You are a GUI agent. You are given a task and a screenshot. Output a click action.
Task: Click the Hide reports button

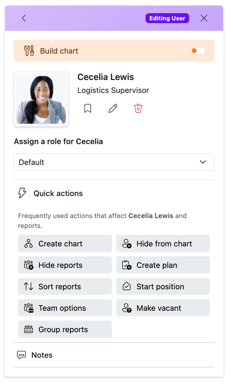click(x=65, y=265)
